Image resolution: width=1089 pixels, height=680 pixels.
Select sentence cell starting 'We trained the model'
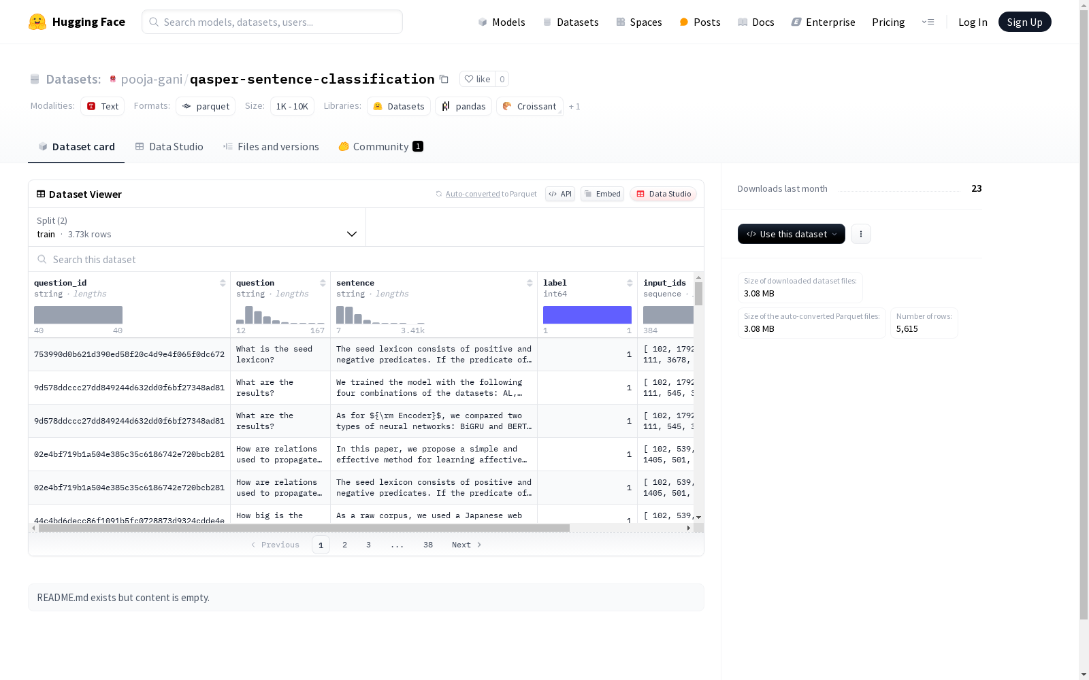[x=434, y=388]
